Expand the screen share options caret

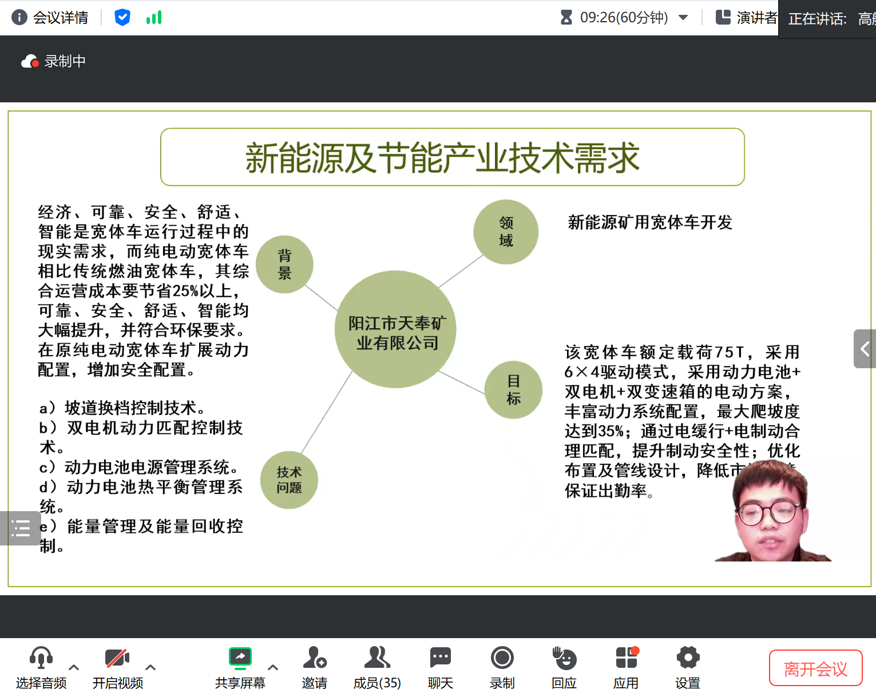(x=273, y=667)
